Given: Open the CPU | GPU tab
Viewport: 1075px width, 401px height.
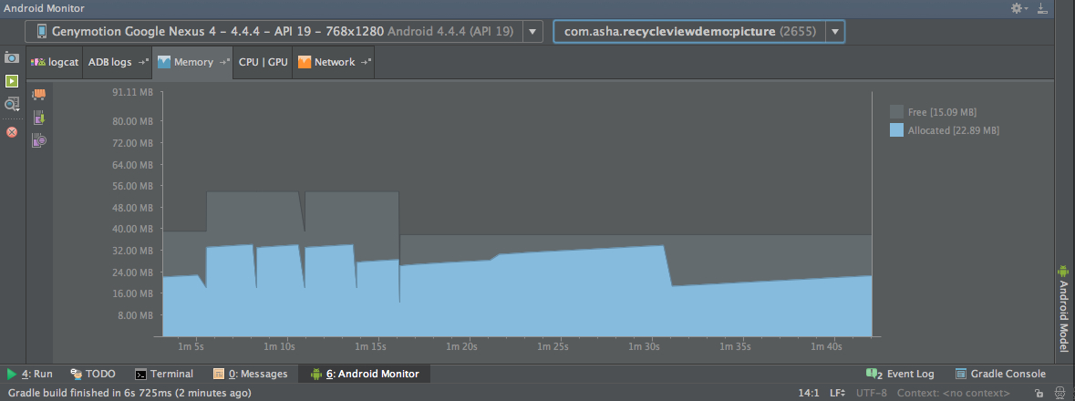Looking at the screenshot, I should [x=264, y=62].
